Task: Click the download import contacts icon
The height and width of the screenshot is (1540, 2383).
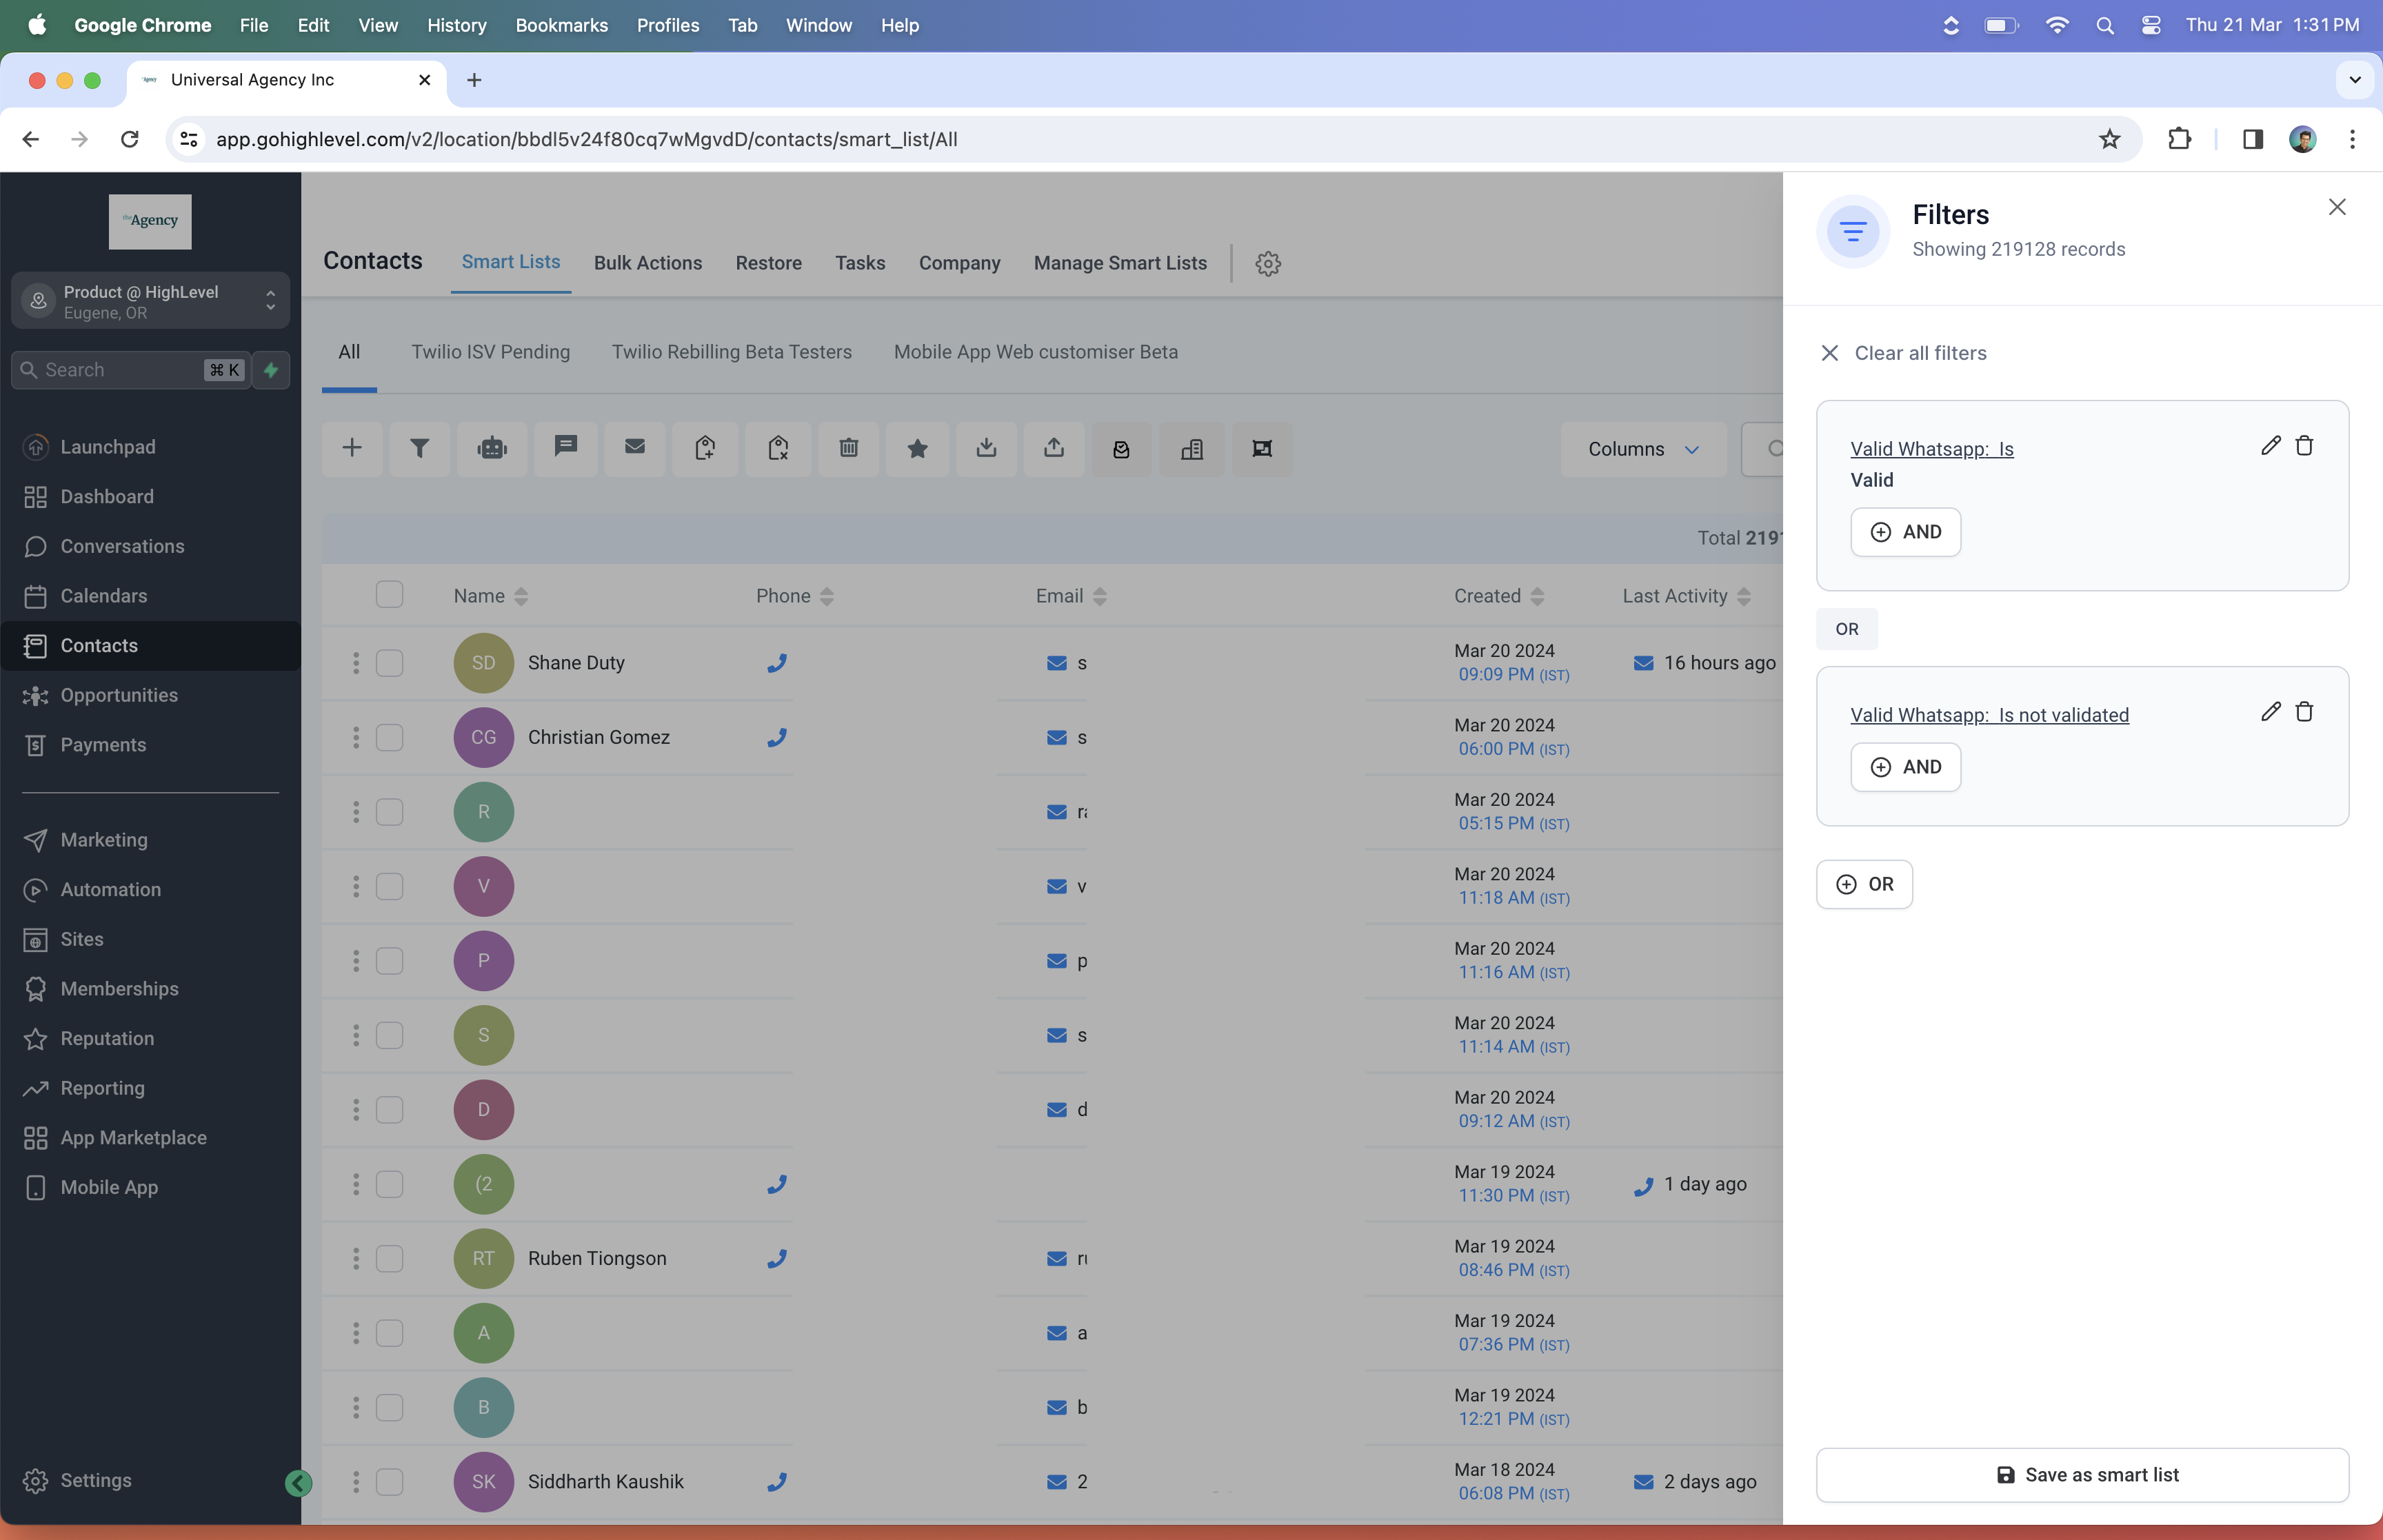Action: click(x=986, y=449)
